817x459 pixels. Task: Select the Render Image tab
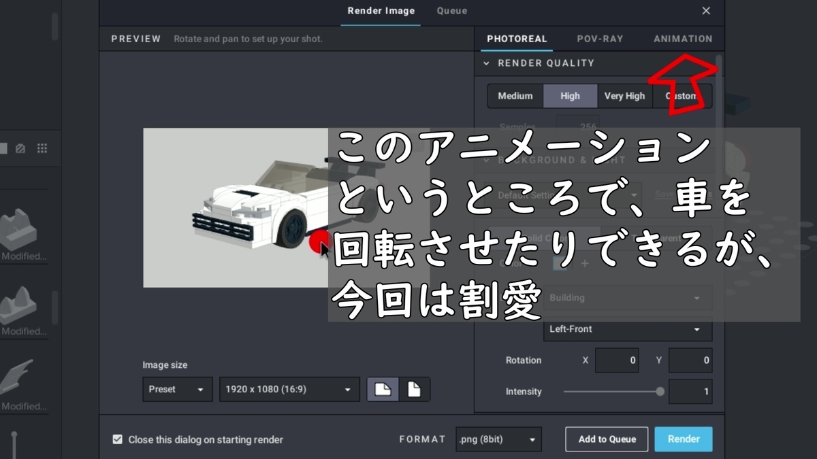tap(381, 11)
